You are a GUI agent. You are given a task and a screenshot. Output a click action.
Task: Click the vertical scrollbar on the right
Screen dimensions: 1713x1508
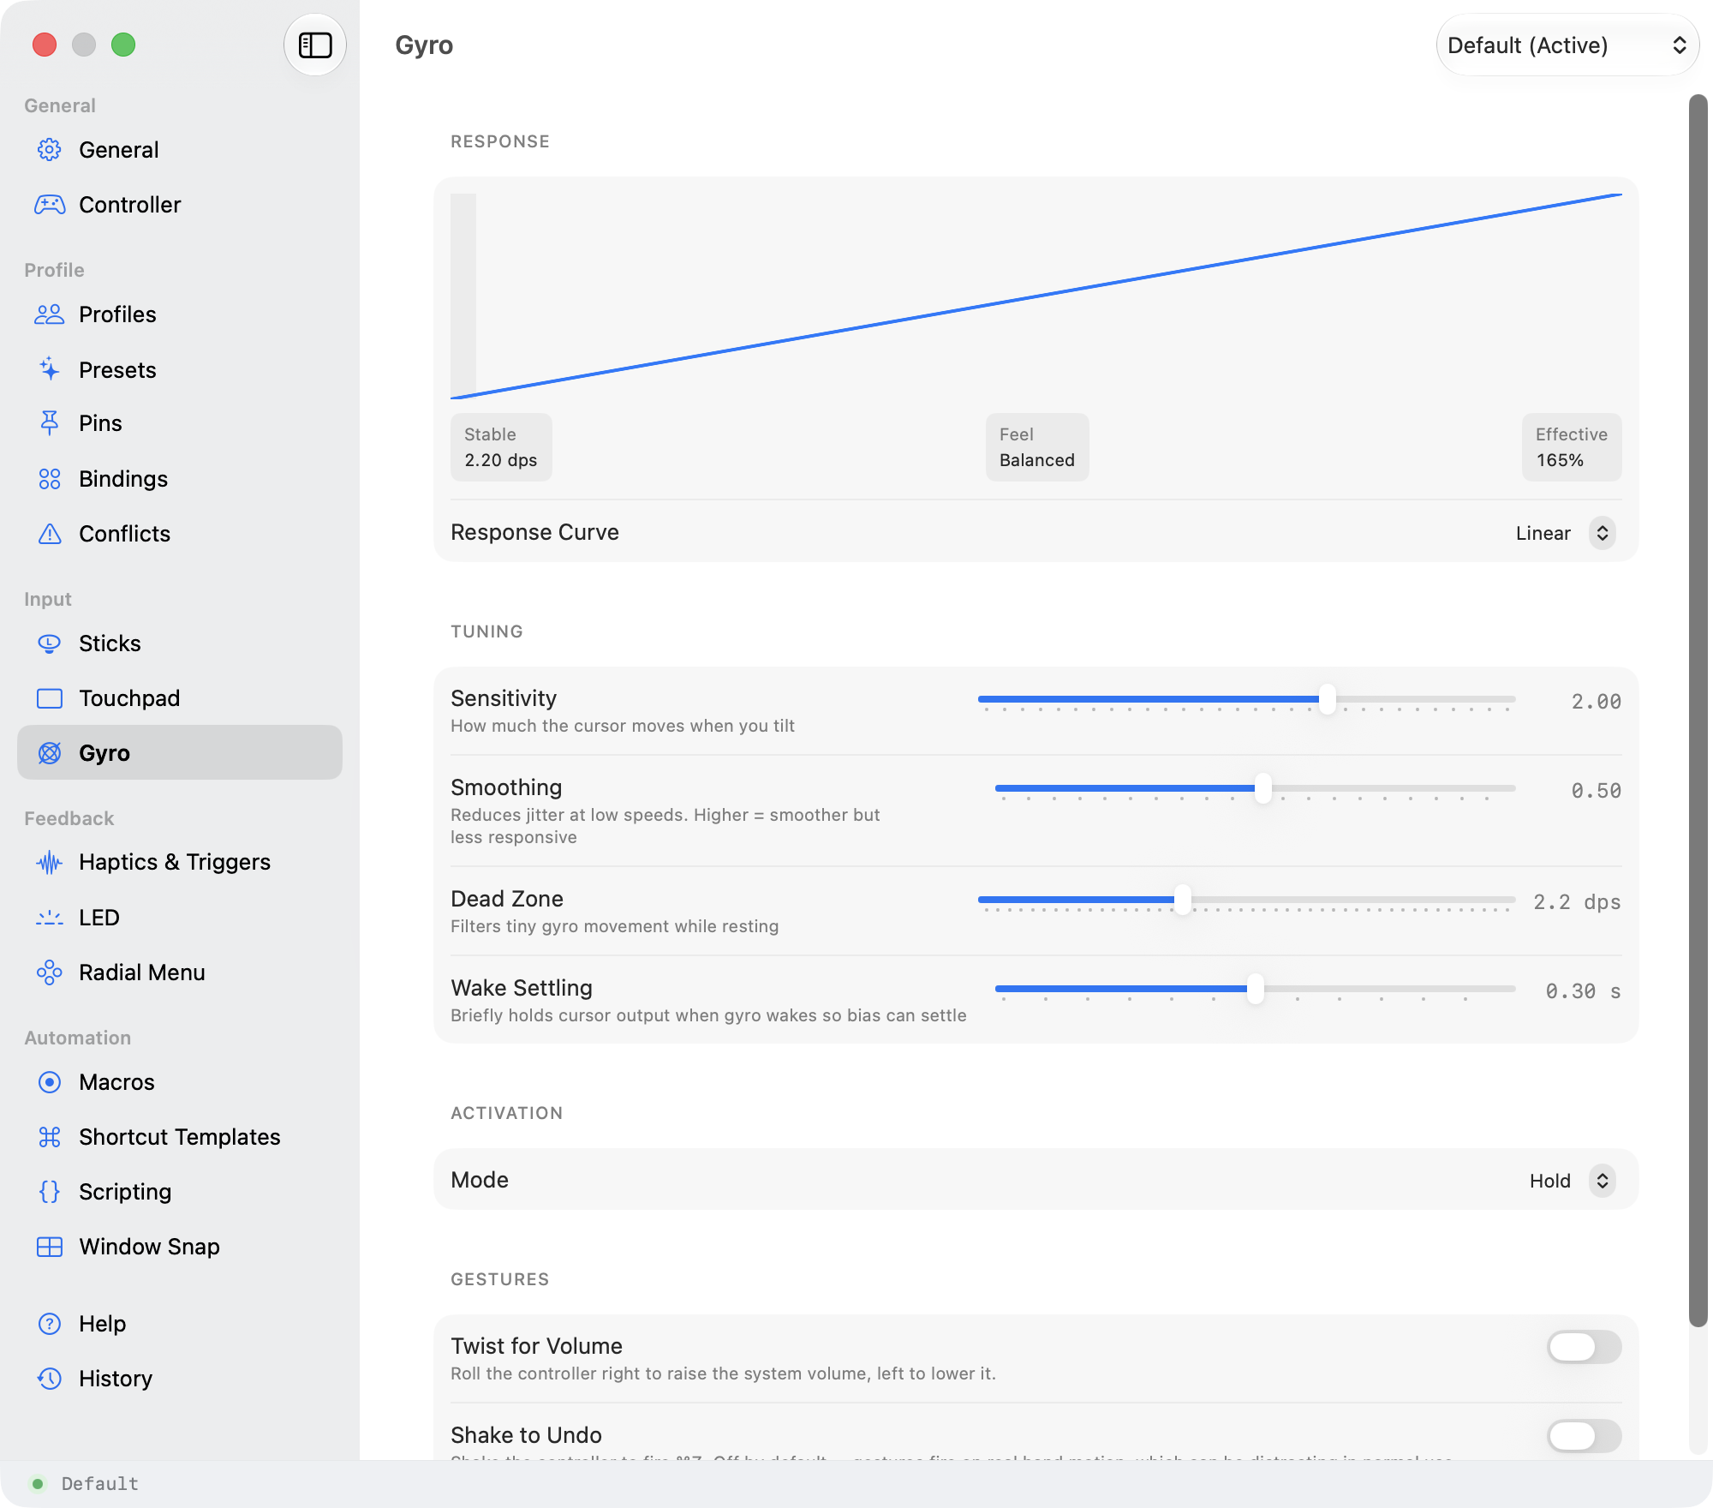coord(1698,711)
